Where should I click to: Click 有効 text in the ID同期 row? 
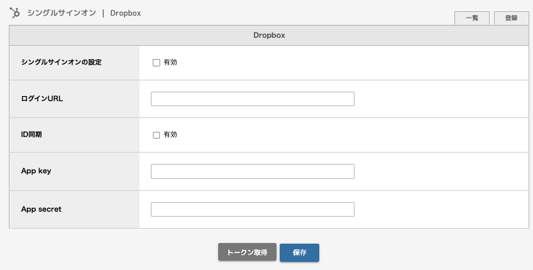[x=170, y=134]
